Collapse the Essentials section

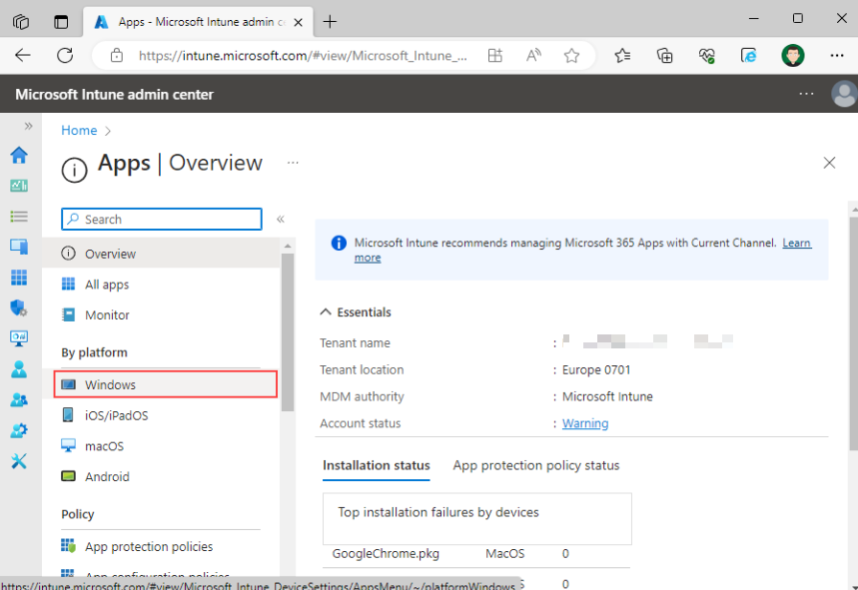tap(326, 311)
